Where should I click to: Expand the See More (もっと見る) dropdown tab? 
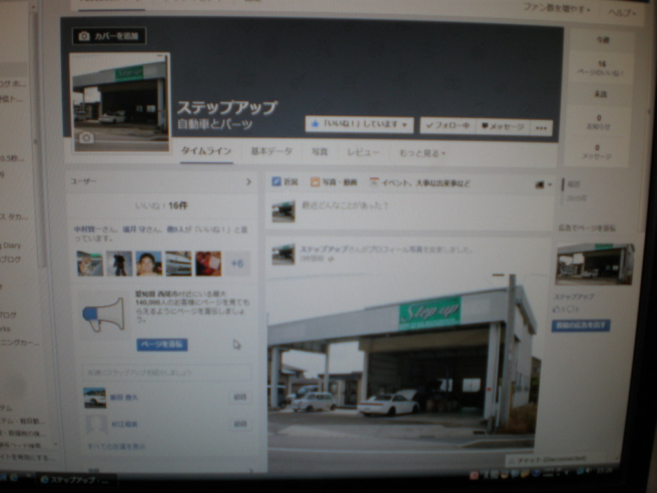pyautogui.click(x=422, y=153)
